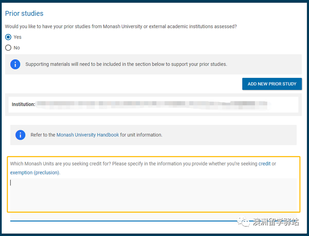
Task: Click the Institution label in the prior study row
Action: tap(23, 104)
